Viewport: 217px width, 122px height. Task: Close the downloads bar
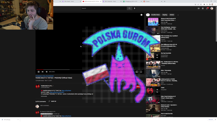tap(215, 120)
